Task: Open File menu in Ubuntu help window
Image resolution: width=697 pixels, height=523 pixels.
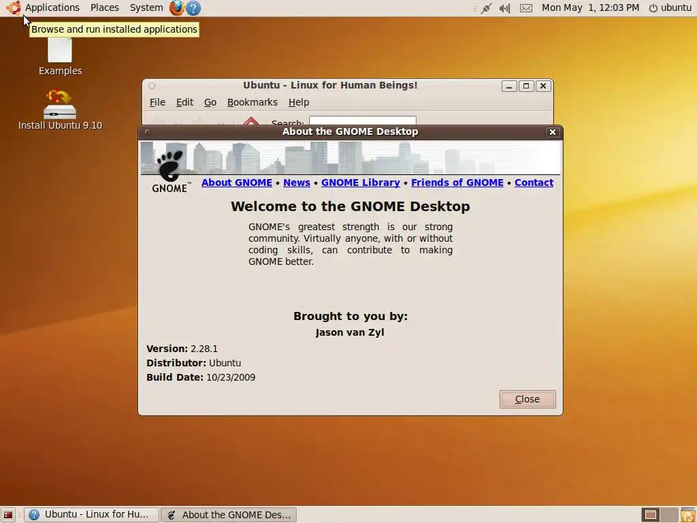Action: [157, 102]
